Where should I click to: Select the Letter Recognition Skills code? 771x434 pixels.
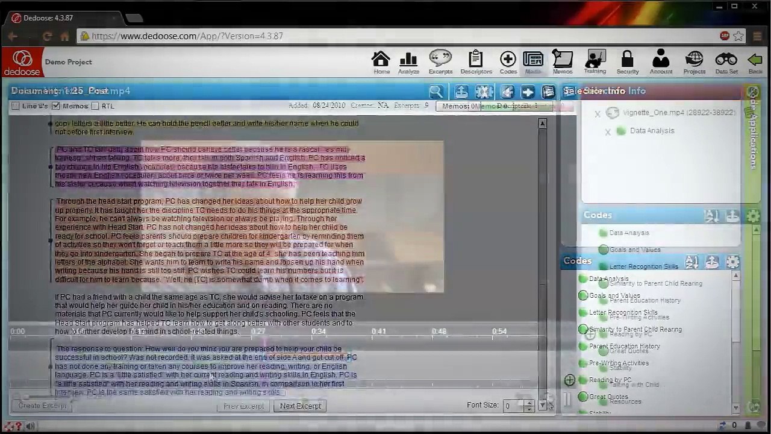[x=623, y=313]
